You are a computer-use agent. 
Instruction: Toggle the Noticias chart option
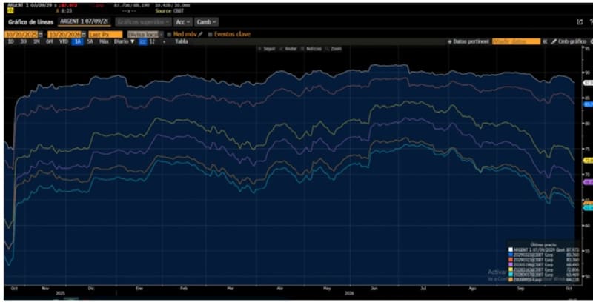tap(311, 49)
